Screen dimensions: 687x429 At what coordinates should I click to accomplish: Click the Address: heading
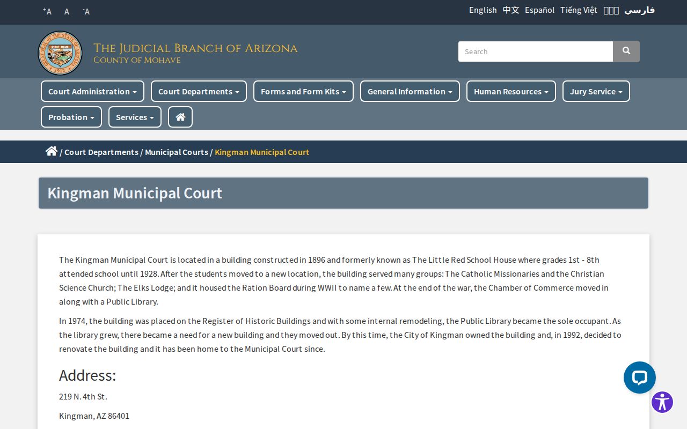click(87, 375)
